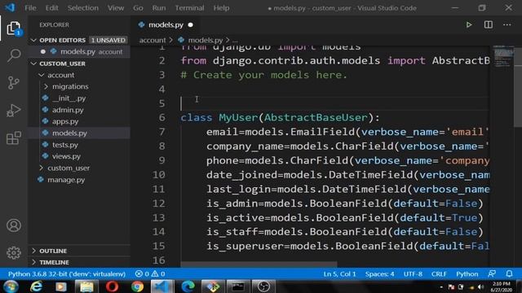This screenshot has height=293, width=522.
Task: Click account breadcrumb segment
Action: (x=153, y=40)
